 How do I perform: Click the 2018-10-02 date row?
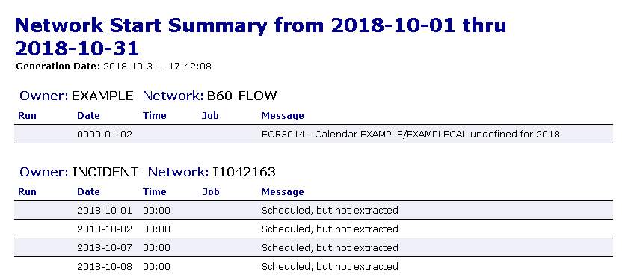click(313, 229)
